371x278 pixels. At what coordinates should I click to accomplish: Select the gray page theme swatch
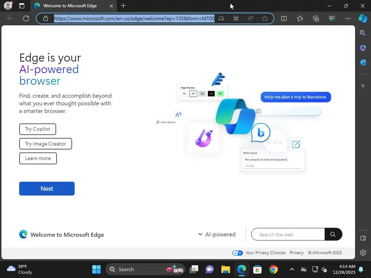pyautogui.click(x=202, y=94)
